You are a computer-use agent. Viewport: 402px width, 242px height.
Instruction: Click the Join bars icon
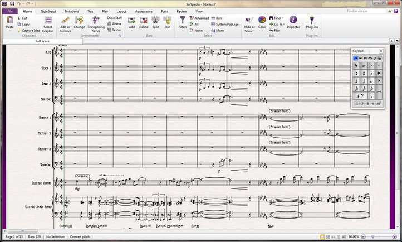167,20
